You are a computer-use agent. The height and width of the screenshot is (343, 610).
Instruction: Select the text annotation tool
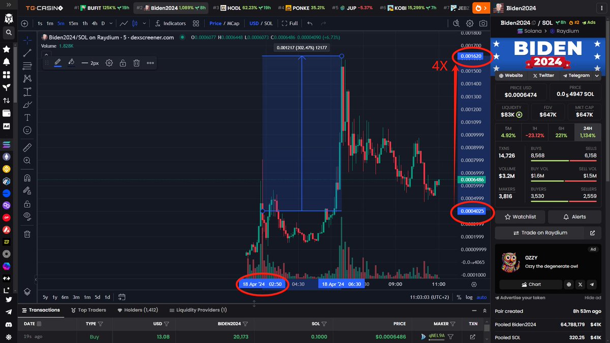point(27,117)
